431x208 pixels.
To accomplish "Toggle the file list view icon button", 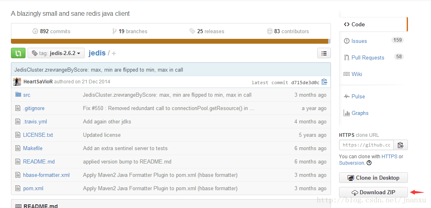I will [x=324, y=53].
